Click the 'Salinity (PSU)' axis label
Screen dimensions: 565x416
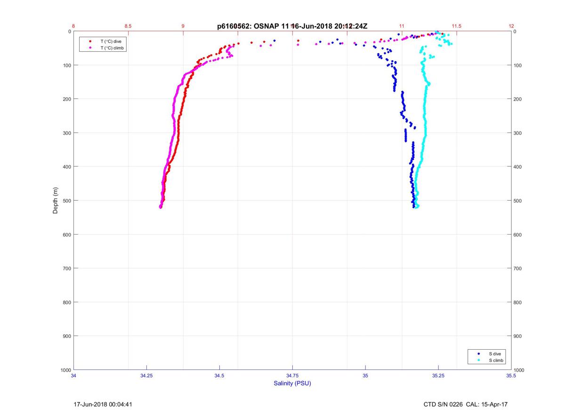(292, 384)
